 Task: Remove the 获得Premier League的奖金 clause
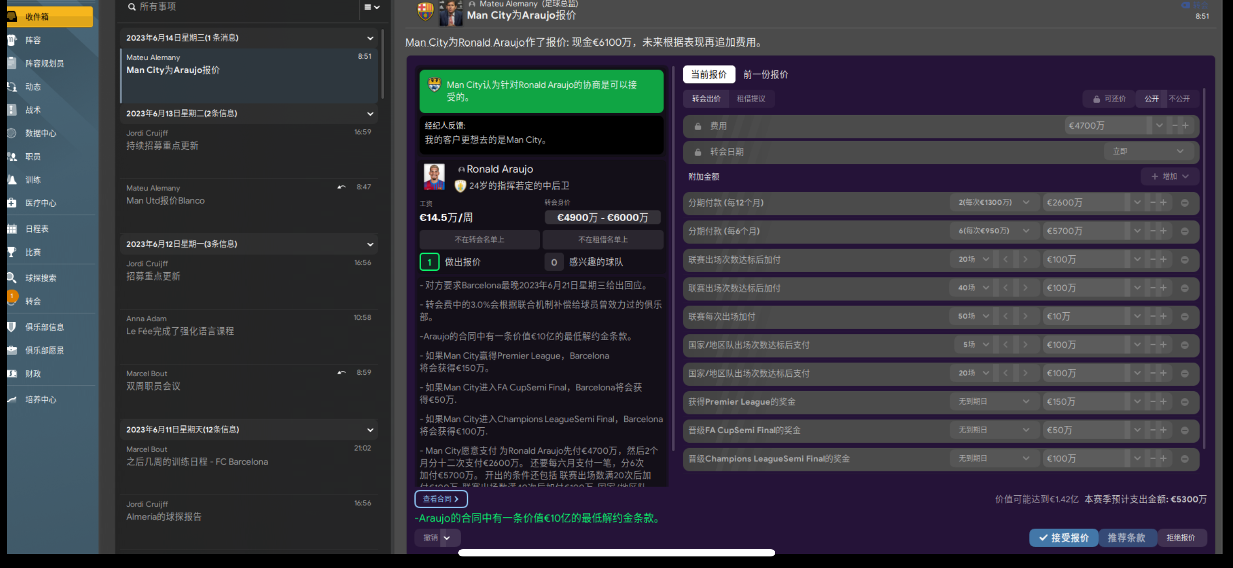click(1184, 402)
